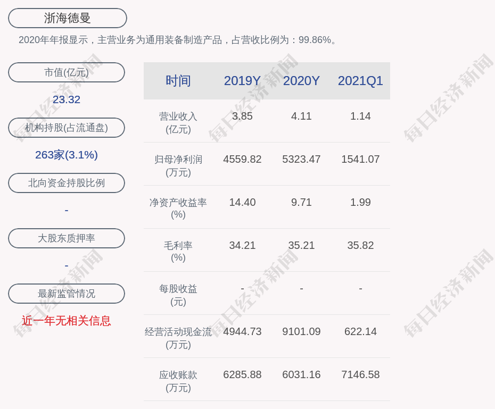Select revenue value 3.85
The width and height of the screenshot is (495, 409).
click(x=242, y=116)
